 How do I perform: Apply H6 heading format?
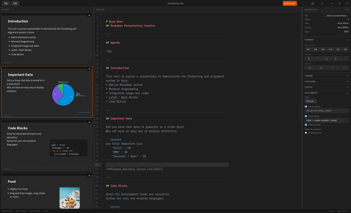(x=345, y=50)
